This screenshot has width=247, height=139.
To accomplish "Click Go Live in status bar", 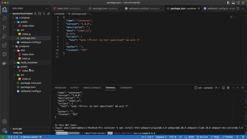I will (202, 137).
